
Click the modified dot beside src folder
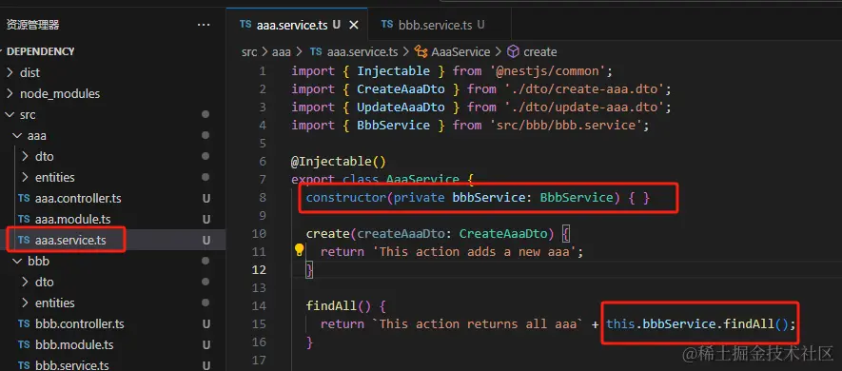coord(205,114)
